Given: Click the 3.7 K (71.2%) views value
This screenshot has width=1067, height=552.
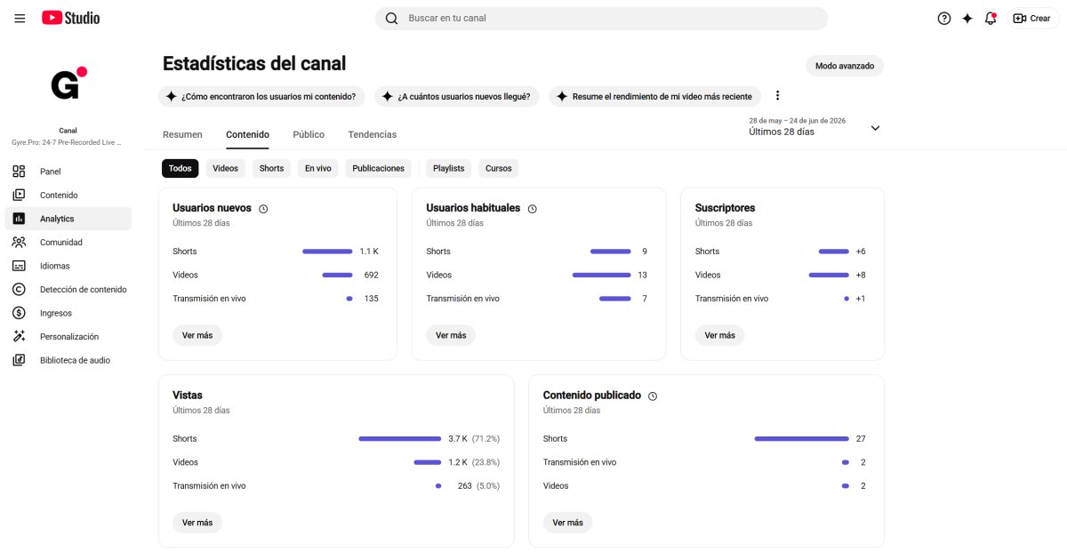Looking at the screenshot, I should coord(474,439).
